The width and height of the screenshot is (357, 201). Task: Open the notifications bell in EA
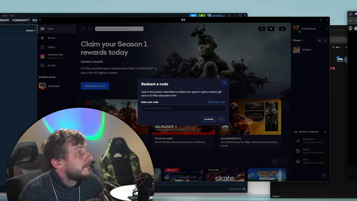pyautogui.click(x=282, y=29)
